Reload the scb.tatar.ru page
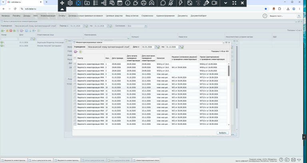307x163 pixels. 15,9
